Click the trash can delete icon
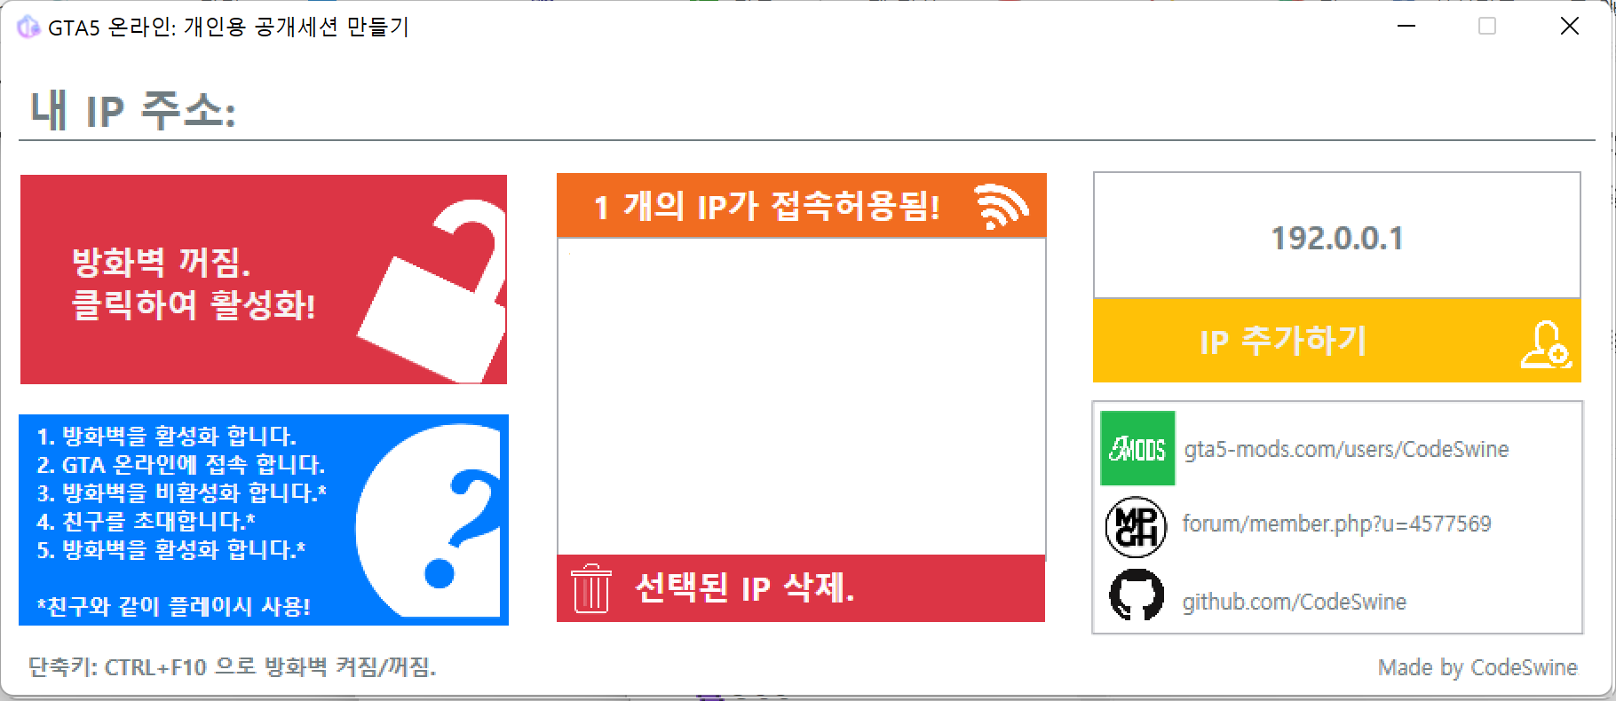Viewport: 1616px width, 701px height. click(x=591, y=589)
